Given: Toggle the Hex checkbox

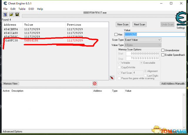Looking at the screenshot, I should pyautogui.click(x=116, y=35).
